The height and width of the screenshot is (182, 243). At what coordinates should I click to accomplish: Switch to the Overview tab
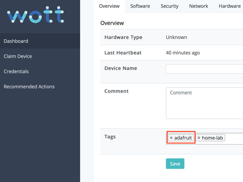(109, 6)
